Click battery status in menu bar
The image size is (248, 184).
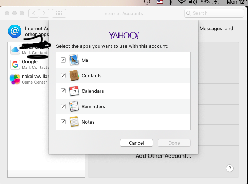click(210, 2)
